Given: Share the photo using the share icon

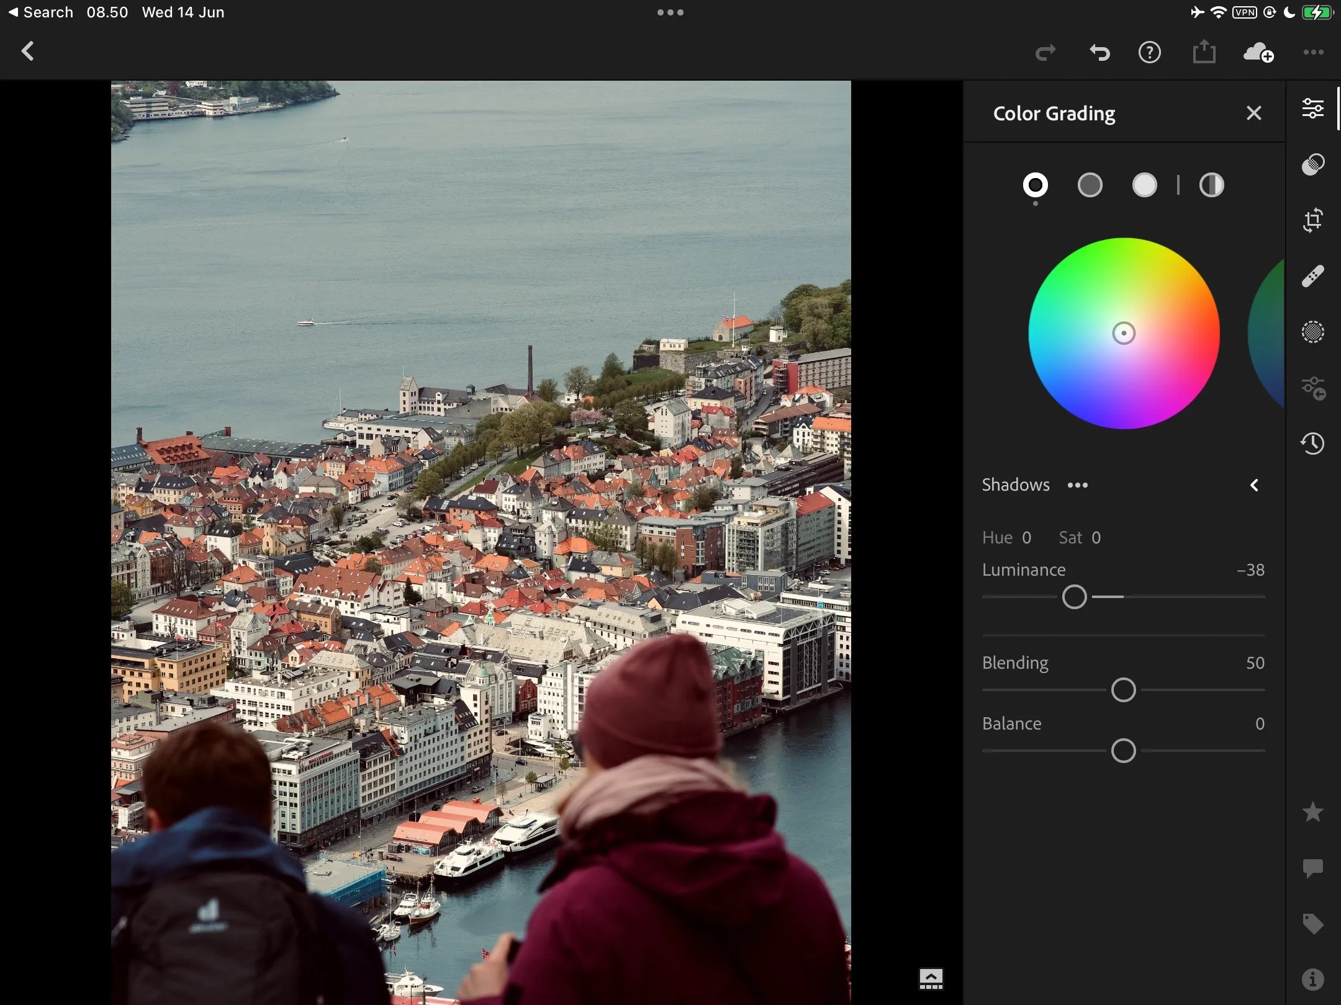Looking at the screenshot, I should (x=1204, y=52).
